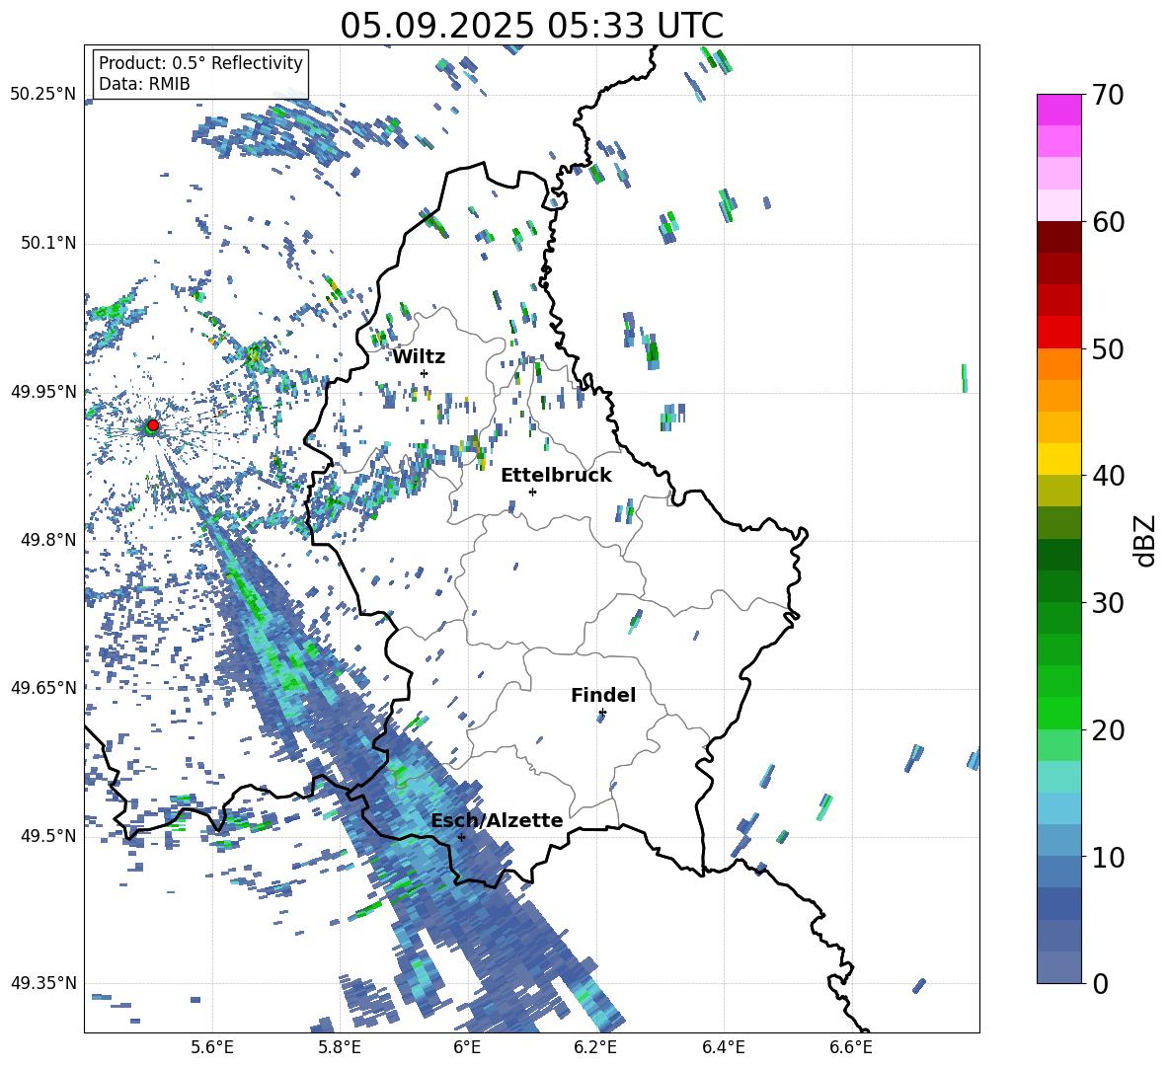Click the dBZ colorbar axis label
Viewport: 1169px width, 1067px height.
coord(1146,540)
